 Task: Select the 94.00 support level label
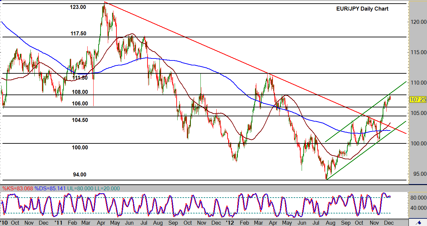pos(80,174)
